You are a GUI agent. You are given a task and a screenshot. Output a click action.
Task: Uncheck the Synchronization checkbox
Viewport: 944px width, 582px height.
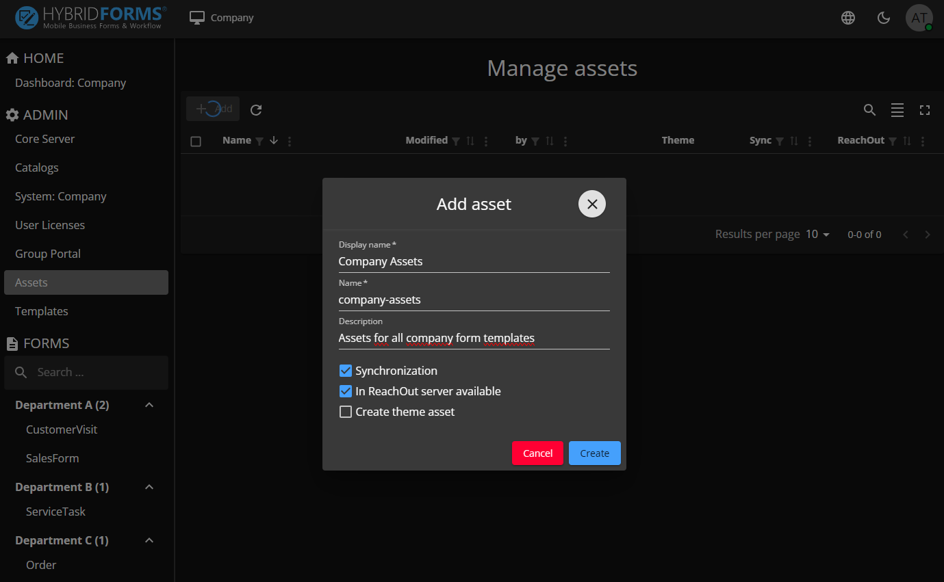[x=346, y=371]
